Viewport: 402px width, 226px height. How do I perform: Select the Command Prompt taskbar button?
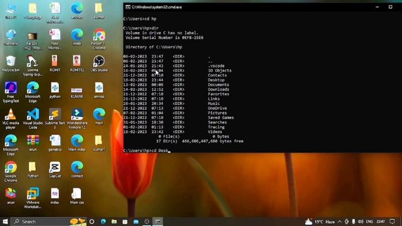[158, 222]
